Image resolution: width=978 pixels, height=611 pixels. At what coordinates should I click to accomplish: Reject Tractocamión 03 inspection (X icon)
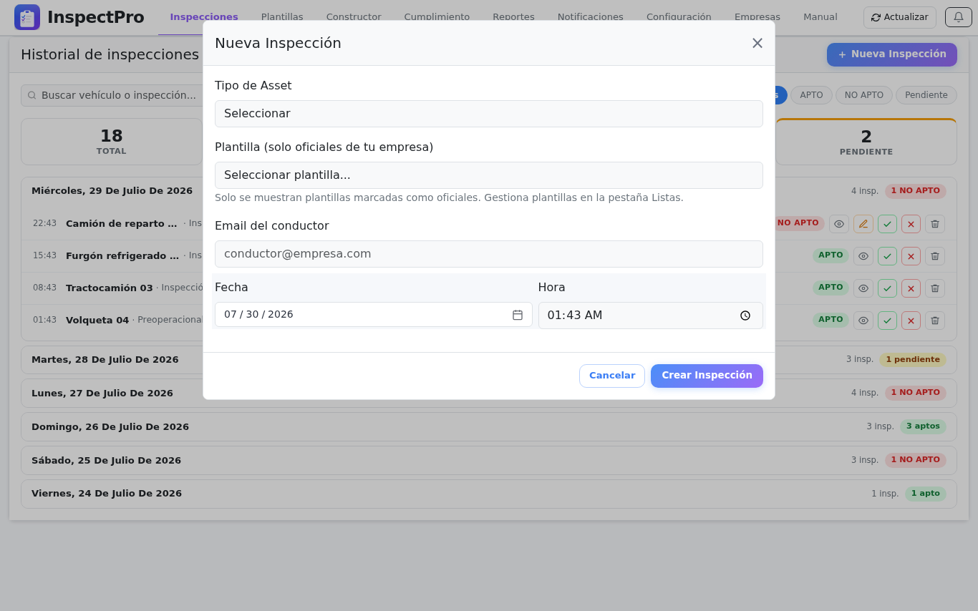point(911,288)
